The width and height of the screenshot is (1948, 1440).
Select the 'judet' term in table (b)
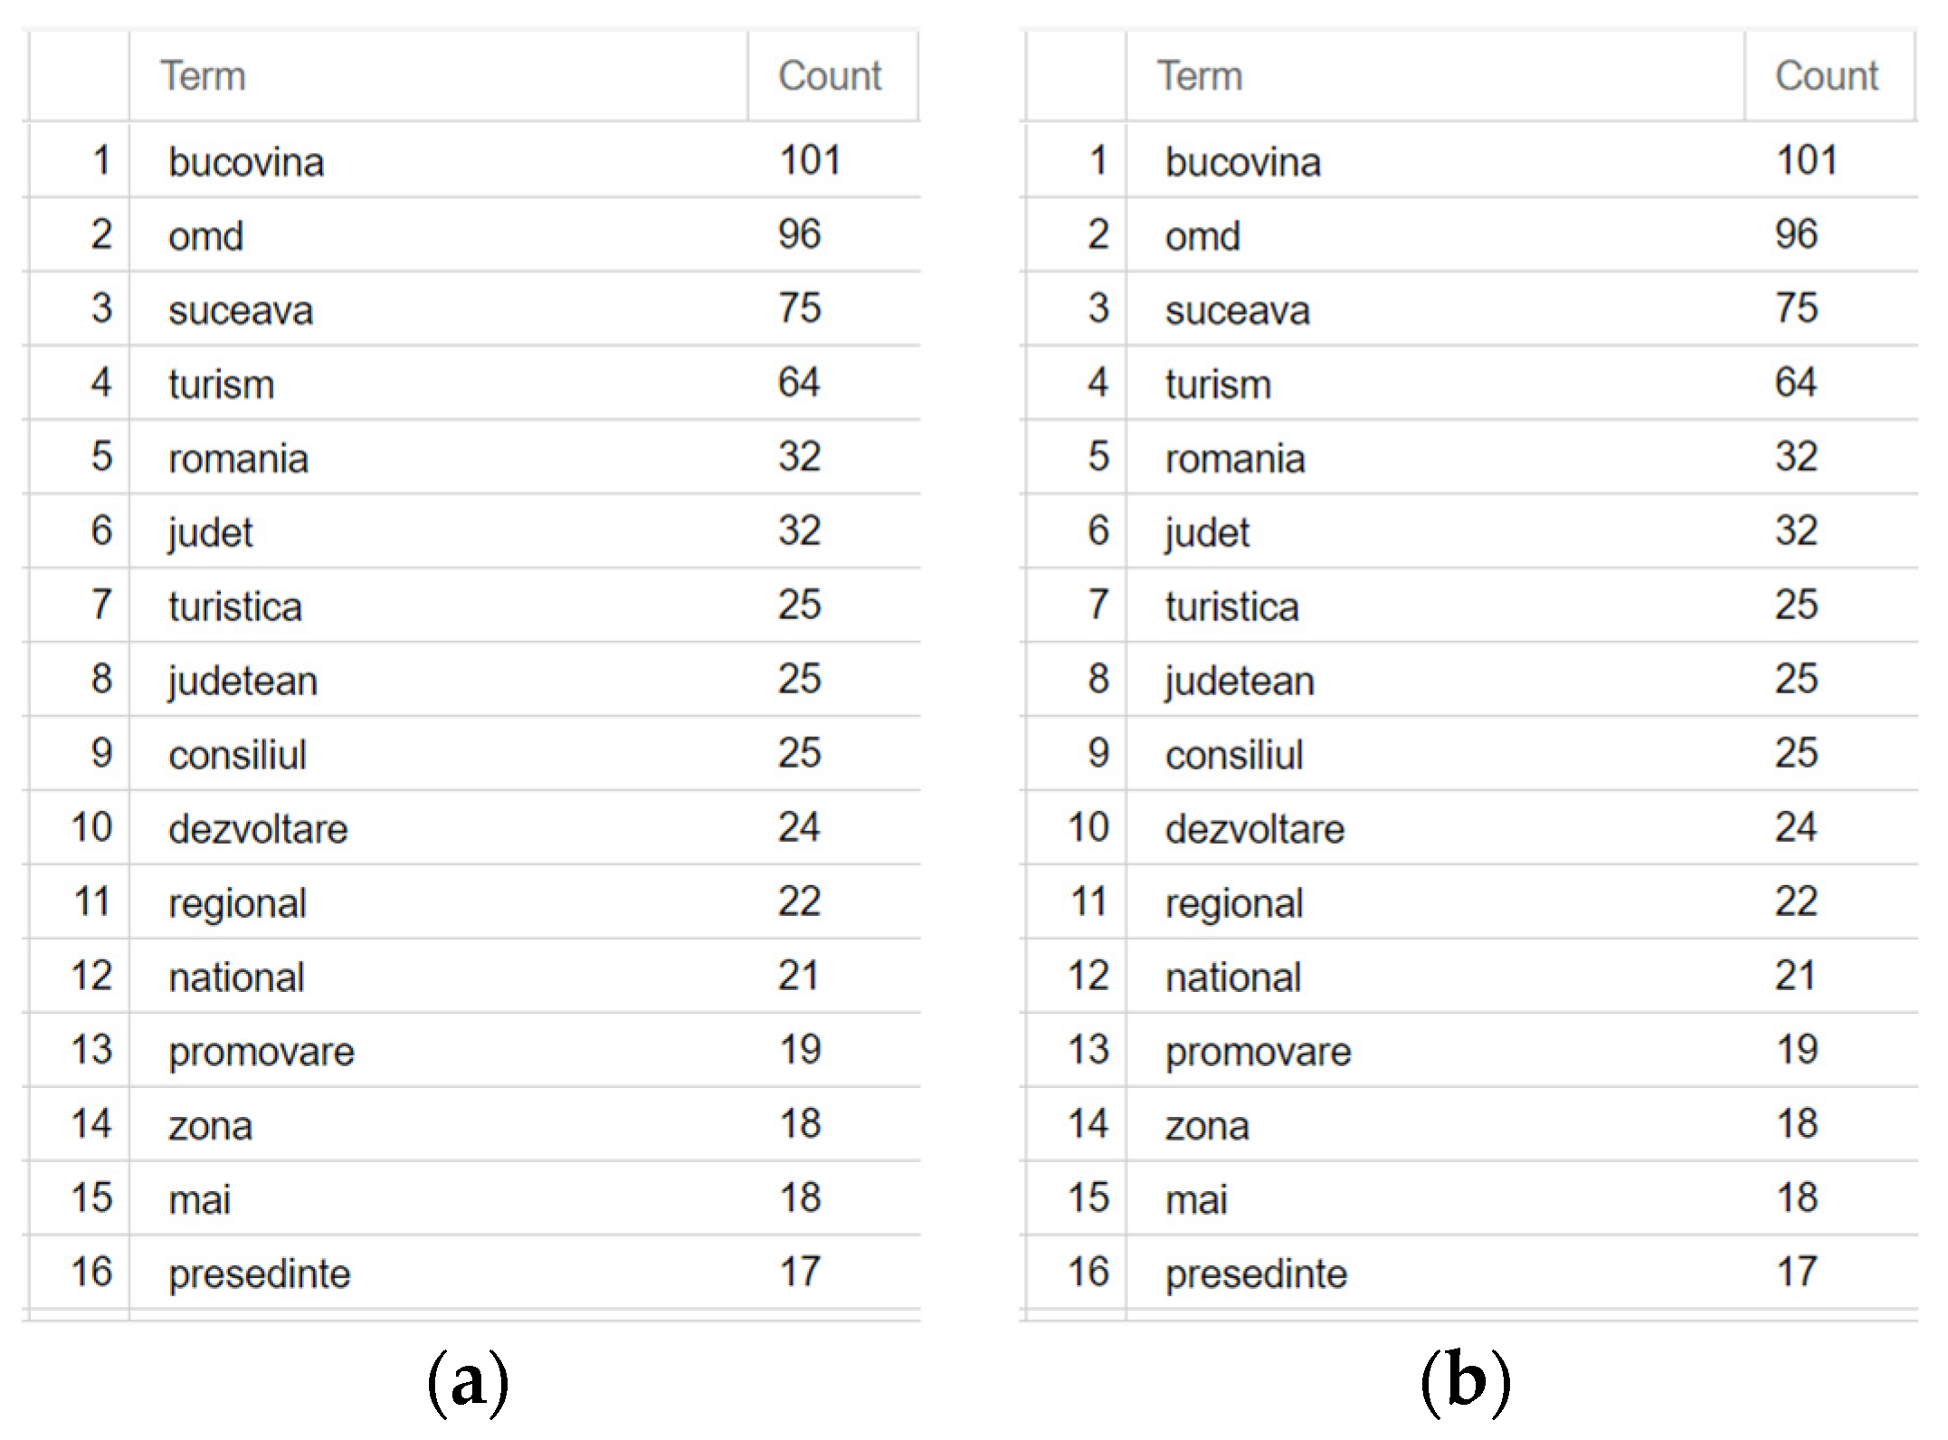tap(1207, 533)
